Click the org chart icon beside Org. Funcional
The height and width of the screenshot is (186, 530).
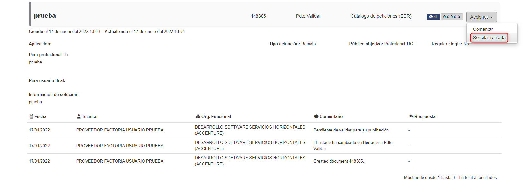(x=198, y=117)
